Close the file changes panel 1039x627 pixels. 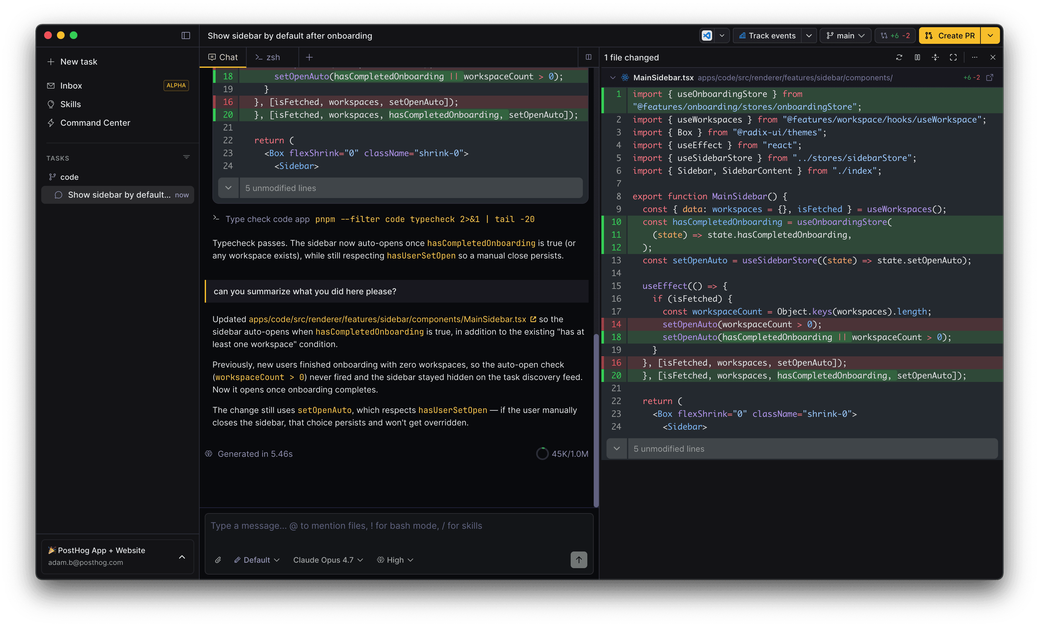[x=993, y=57]
